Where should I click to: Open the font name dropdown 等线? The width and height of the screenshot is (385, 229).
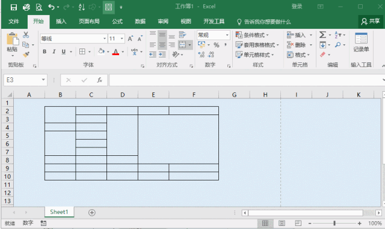(73, 38)
